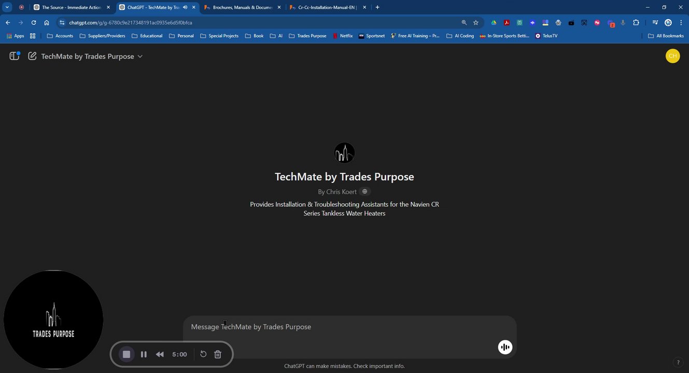Pause the screen recording

(144, 354)
